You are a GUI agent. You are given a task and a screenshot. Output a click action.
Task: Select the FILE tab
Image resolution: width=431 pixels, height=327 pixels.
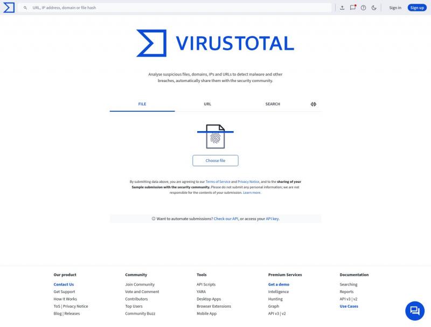click(x=142, y=104)
